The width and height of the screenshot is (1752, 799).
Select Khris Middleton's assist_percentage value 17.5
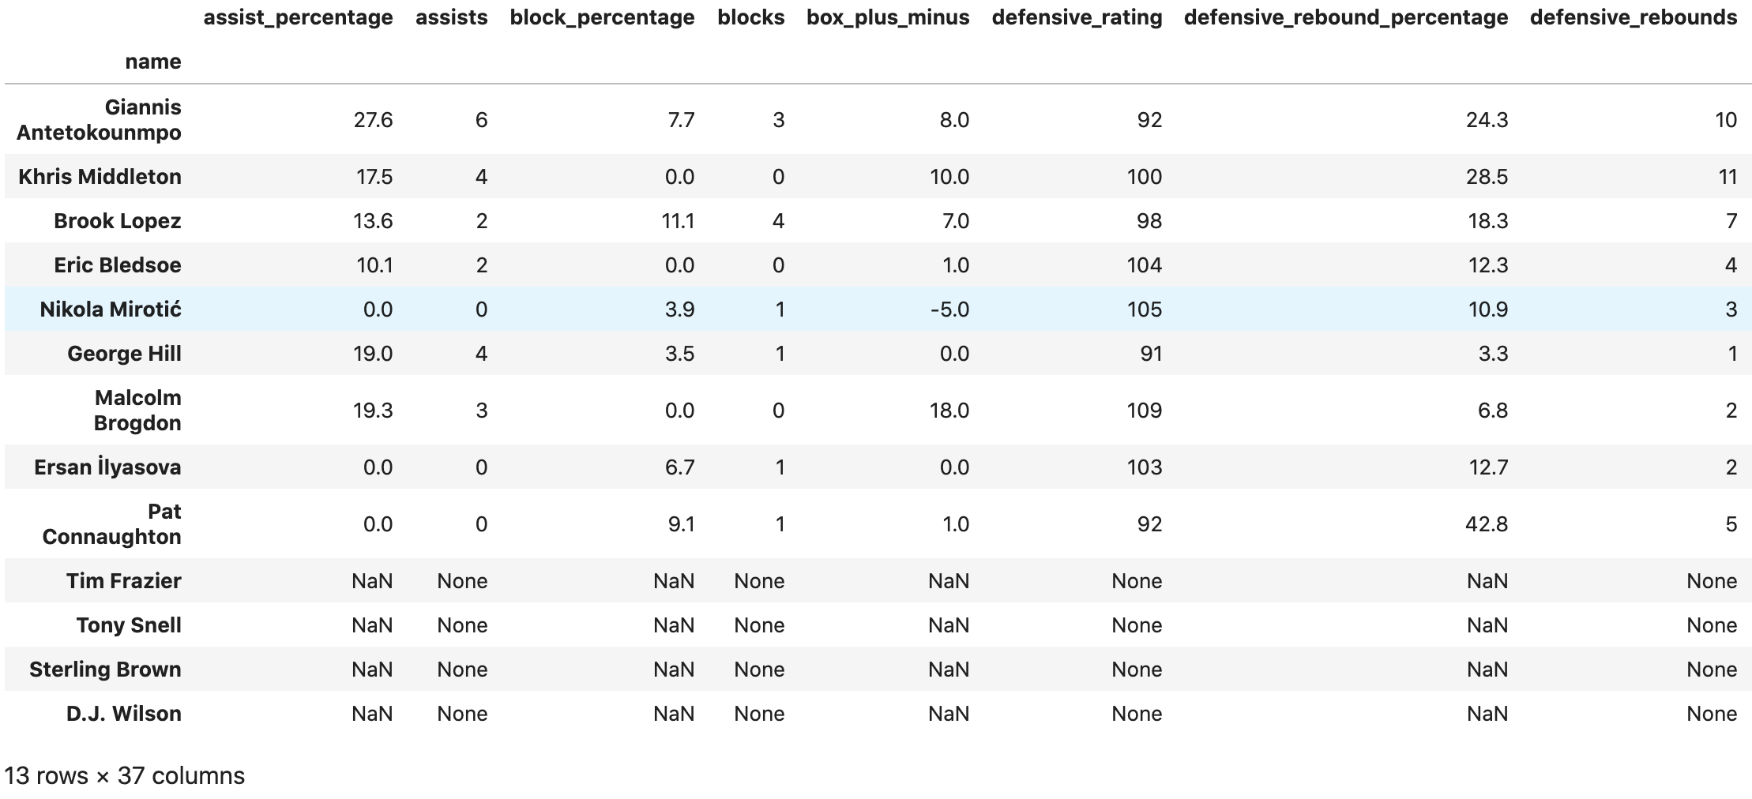coord(374,177)
